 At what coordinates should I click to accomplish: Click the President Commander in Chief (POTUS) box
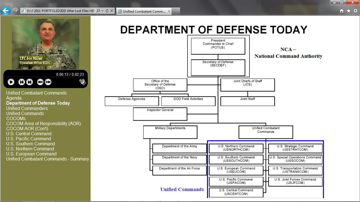(x=218, y=46)
